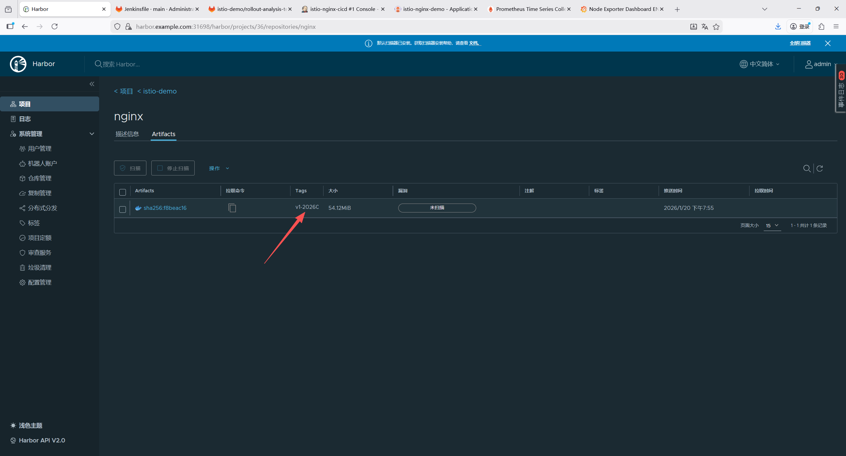Click the refresh artifacts list icon
Image resolution: width=846 pixels, height=456 pixels.
pos(820,169)
